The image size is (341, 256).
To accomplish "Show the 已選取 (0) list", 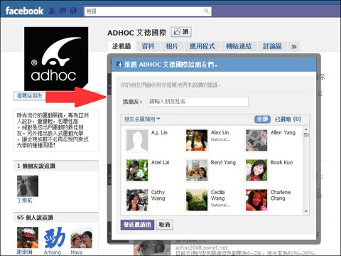I will [x=288, y=119].
